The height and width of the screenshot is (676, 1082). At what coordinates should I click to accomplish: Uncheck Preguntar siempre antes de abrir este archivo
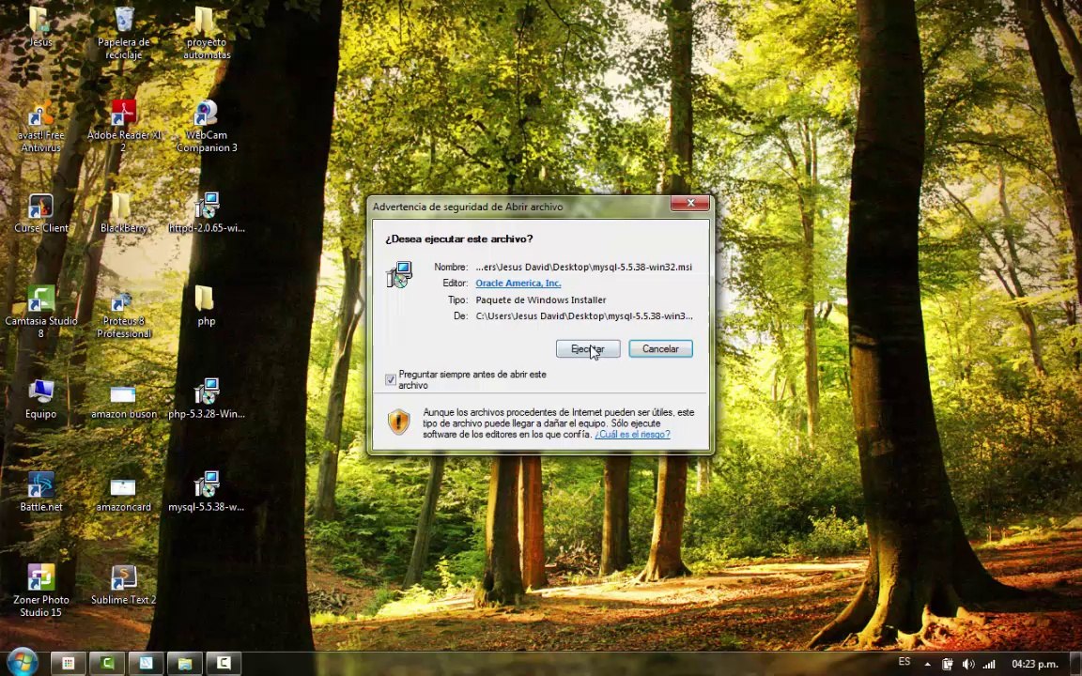click(x=391, y=380)
